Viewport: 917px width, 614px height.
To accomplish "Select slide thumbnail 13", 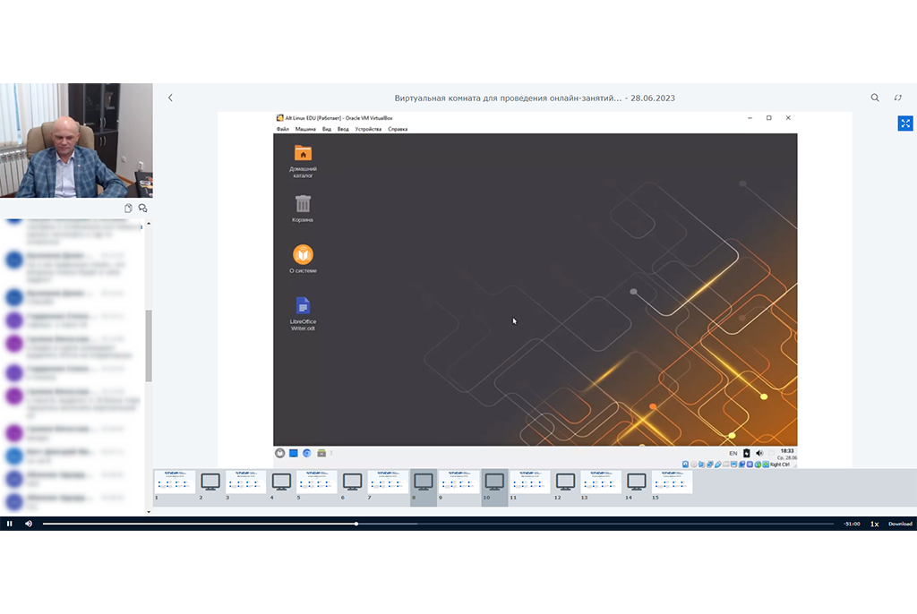I will [x=601, y=482].
